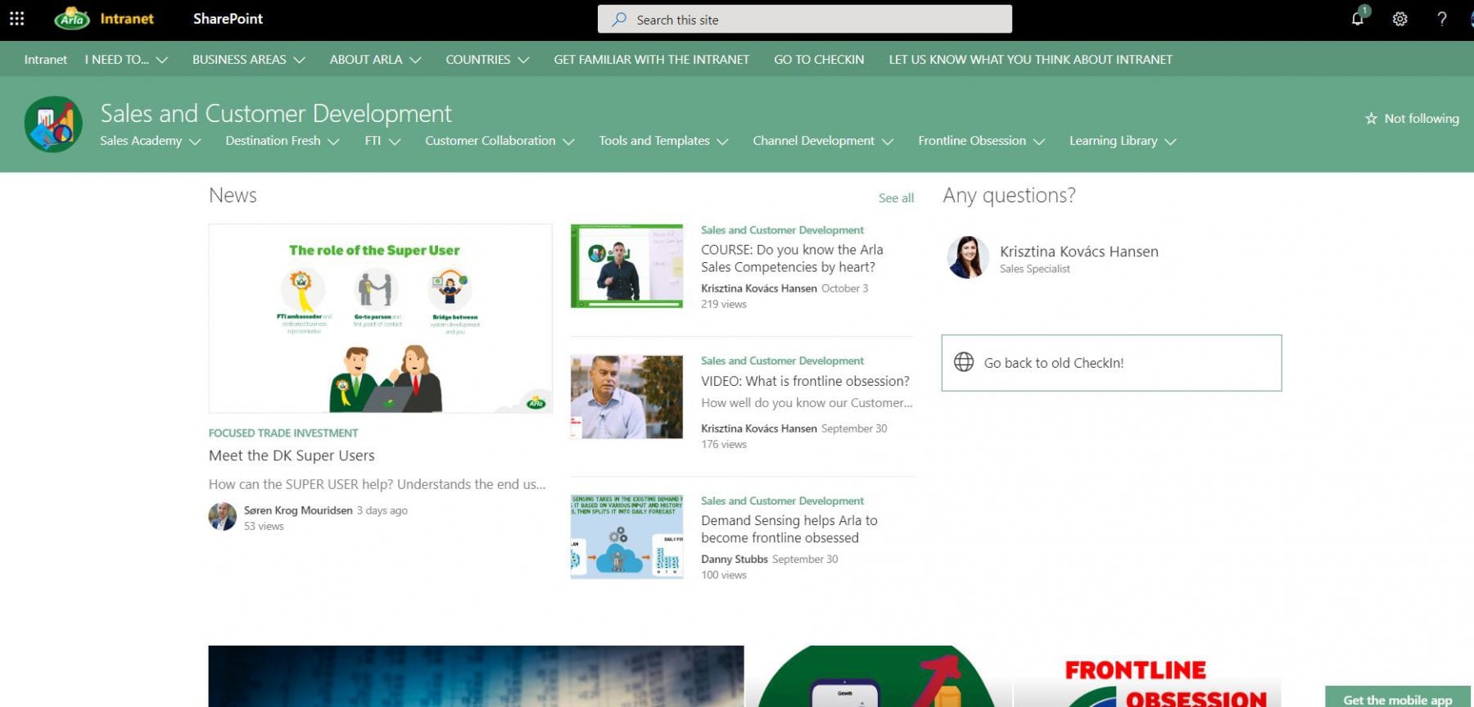This screenshot has width=1474, height=707.
Task: Expand the Frontline Obsession chevron
Action: click(1039, 142)
